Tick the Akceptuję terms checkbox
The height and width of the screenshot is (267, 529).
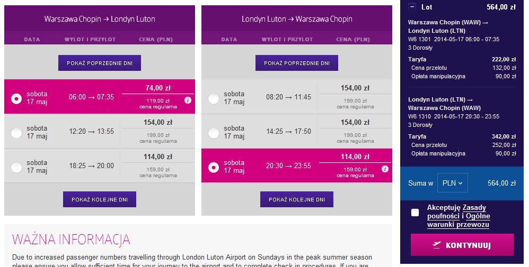[415, 213]
